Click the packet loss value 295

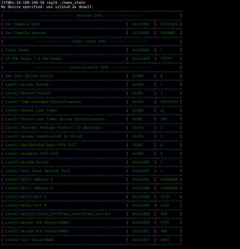164,119
